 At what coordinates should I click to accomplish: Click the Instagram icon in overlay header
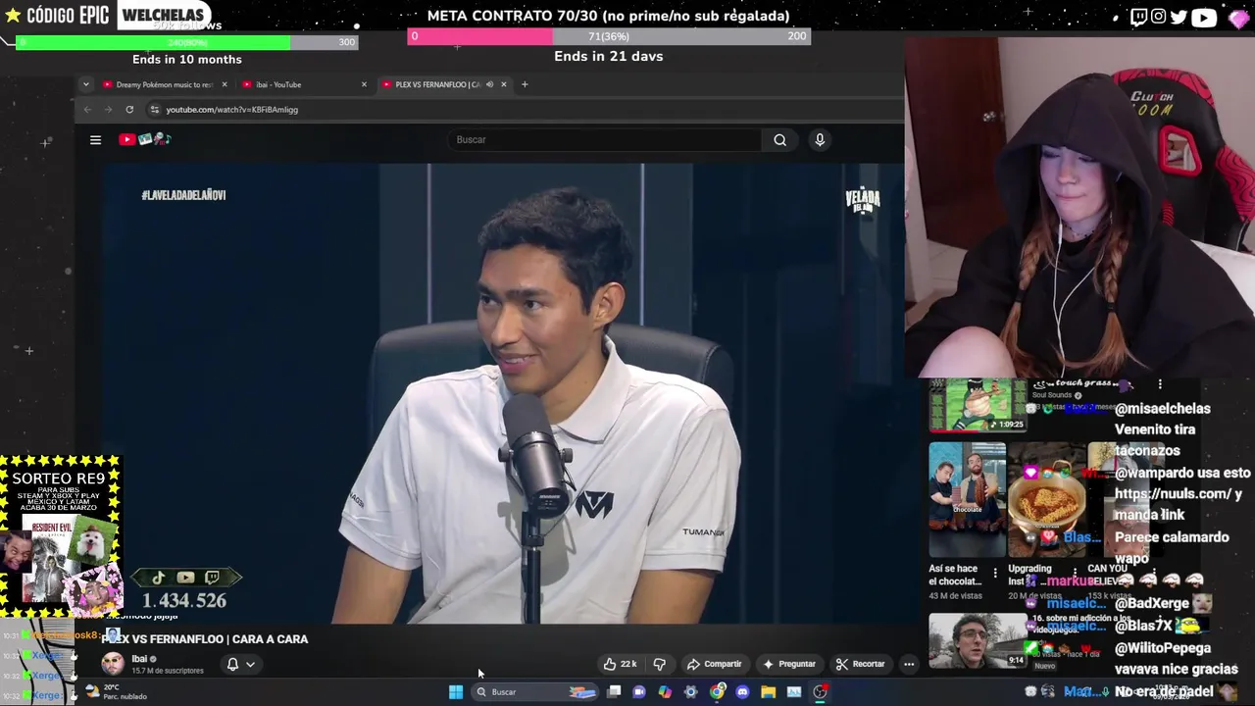(x=1158, y=17)
